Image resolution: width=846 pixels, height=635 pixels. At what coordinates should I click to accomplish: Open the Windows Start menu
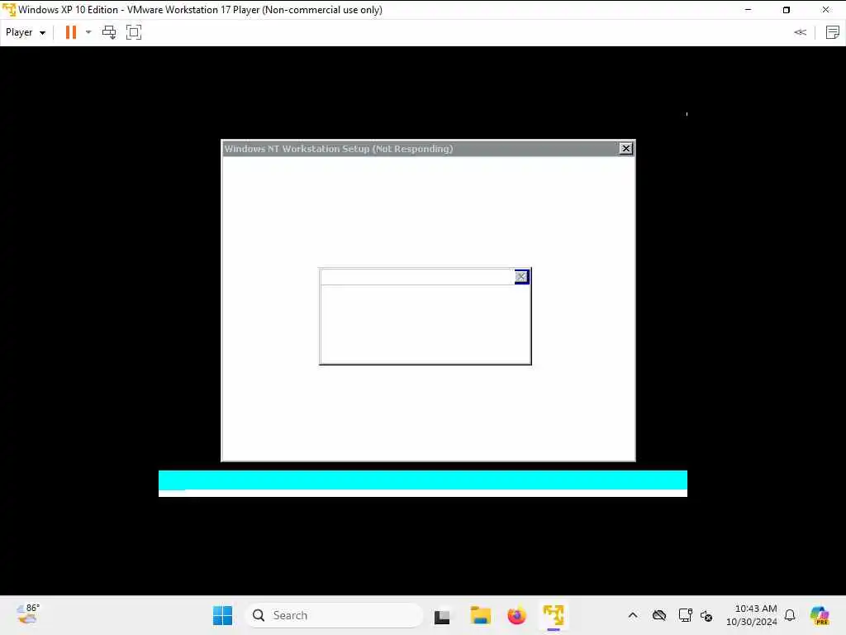coord(222,615)
